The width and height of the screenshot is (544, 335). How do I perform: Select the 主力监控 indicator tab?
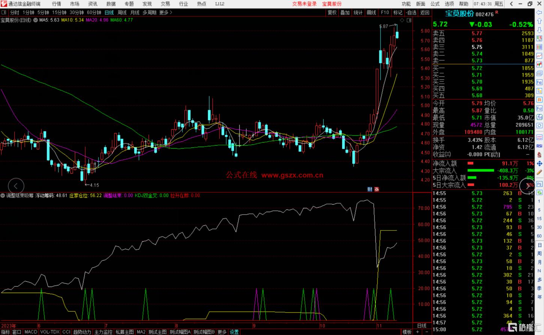(103, 332)
